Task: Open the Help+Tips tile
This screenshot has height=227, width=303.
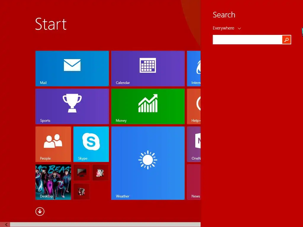Action: point(194,106)
